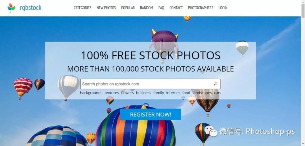
Task: Click the rgbstock leaf logo icon
Action: point(11,8)
